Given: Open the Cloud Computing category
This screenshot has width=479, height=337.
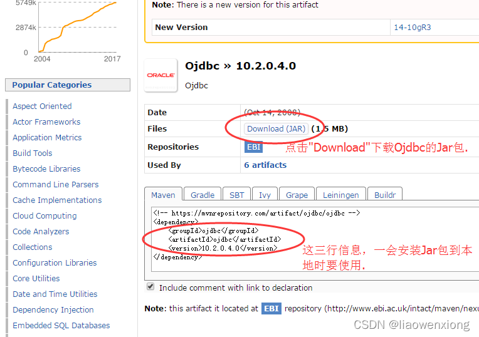Looking at the screenshot, I should [x=45, y=216].
